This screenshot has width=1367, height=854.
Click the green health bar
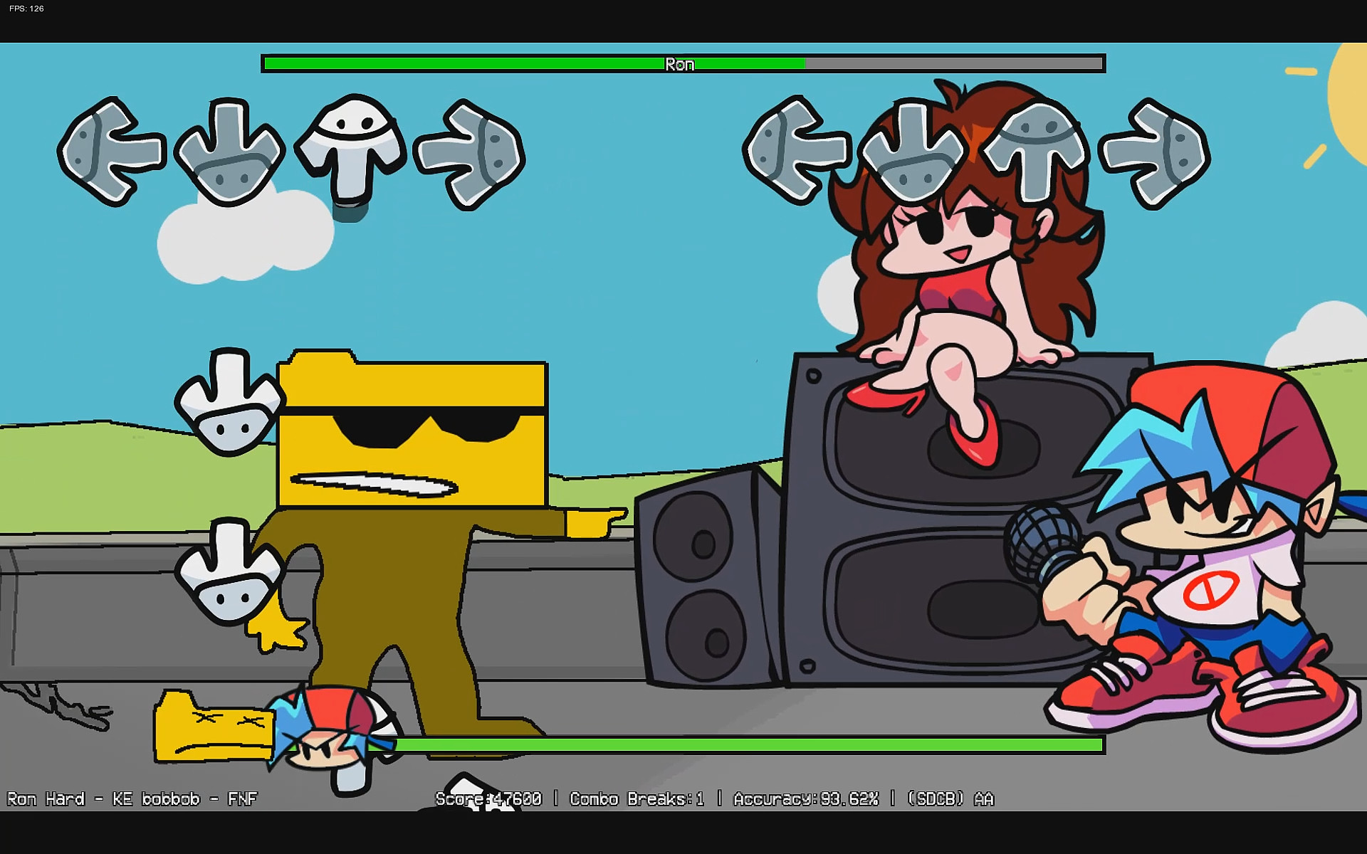748,745
